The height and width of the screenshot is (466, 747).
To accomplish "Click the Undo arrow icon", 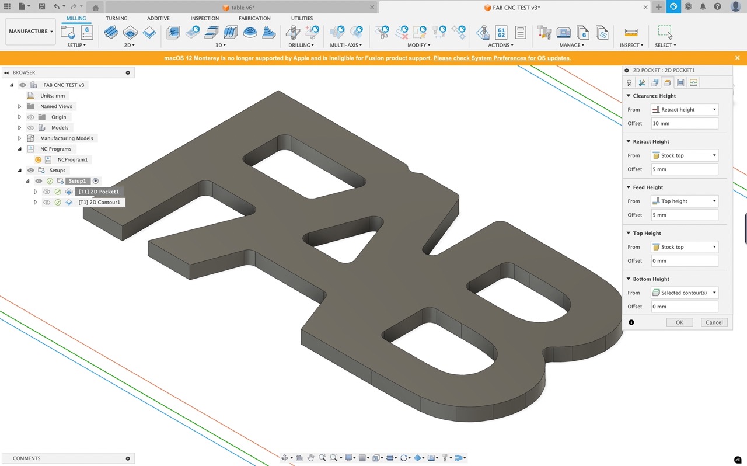I will 57,6.
